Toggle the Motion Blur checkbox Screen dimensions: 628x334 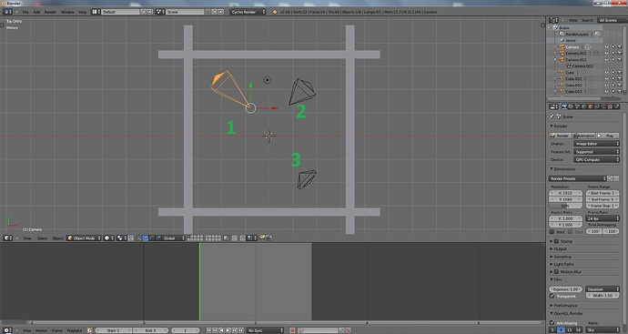tap(556, 272)
